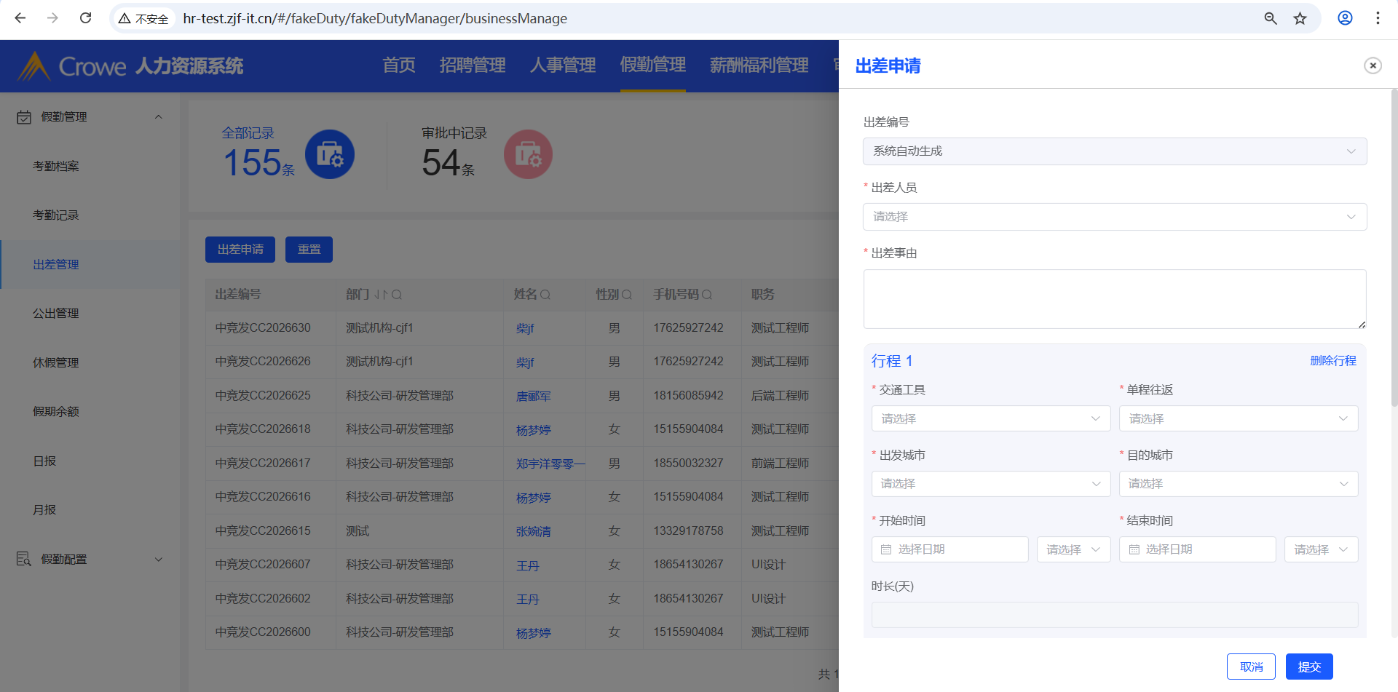Open the 出差人员 dropdown
This screenshot has height=692, width=1398.
pyautogui.click(x=1114, y=217)
